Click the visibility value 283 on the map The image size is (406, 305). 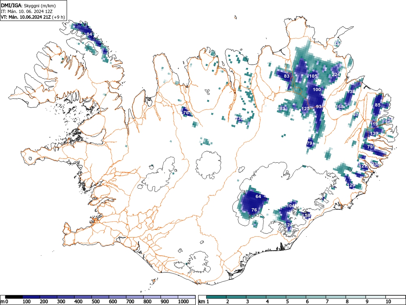click(281, 109)
